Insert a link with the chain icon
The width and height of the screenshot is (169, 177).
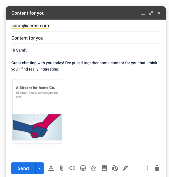point(72,168)
